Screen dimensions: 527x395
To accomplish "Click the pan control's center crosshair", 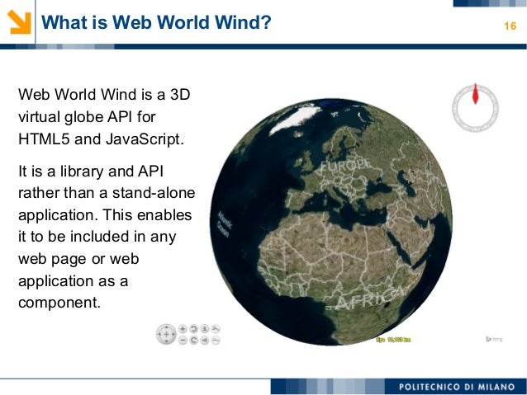I will (166, 334).
